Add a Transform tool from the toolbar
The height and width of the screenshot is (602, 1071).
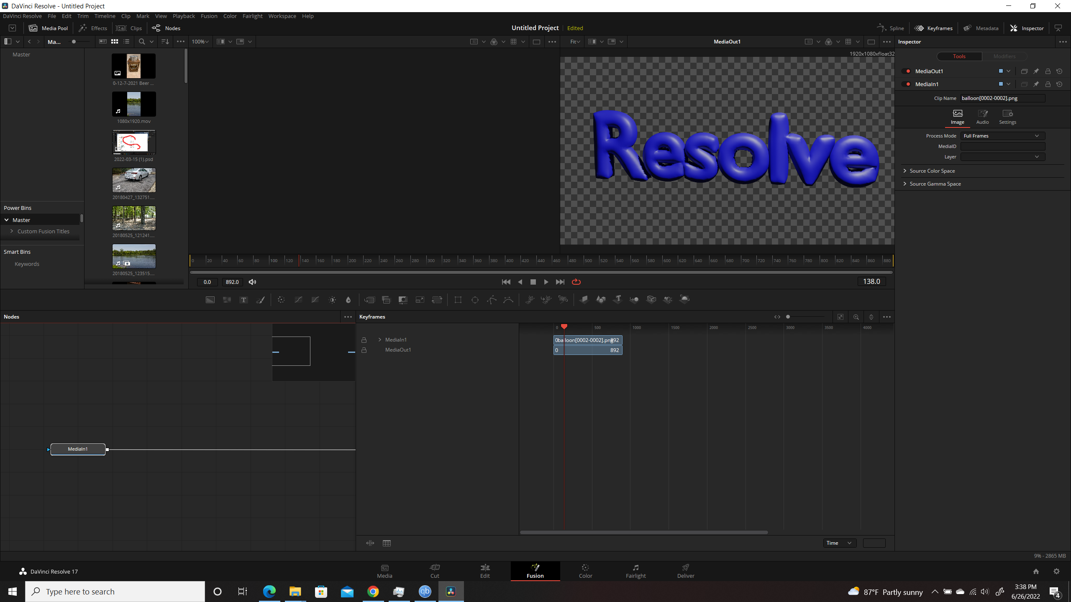(x=437, y=300)
